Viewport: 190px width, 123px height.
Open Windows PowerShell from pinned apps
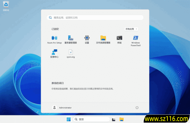136,38
